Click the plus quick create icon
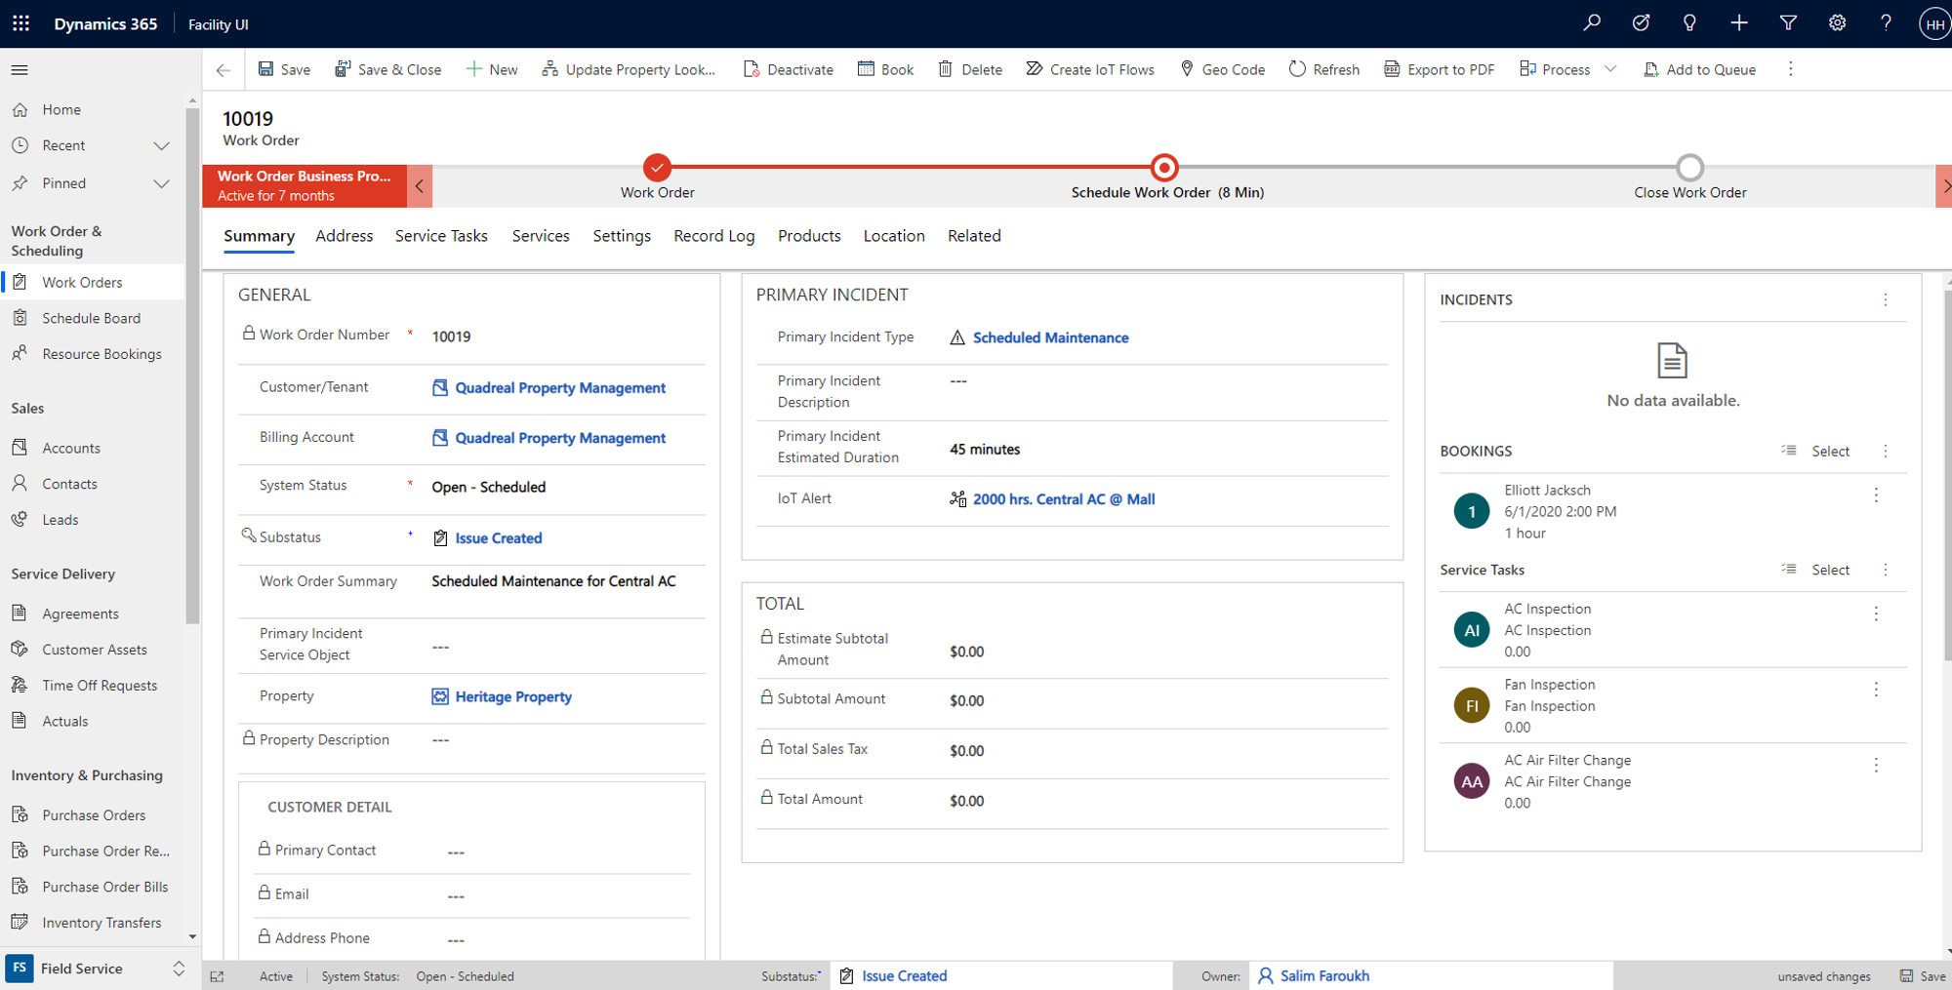The width and height of the screenshot is (1952, 990). click(1738, 22)
